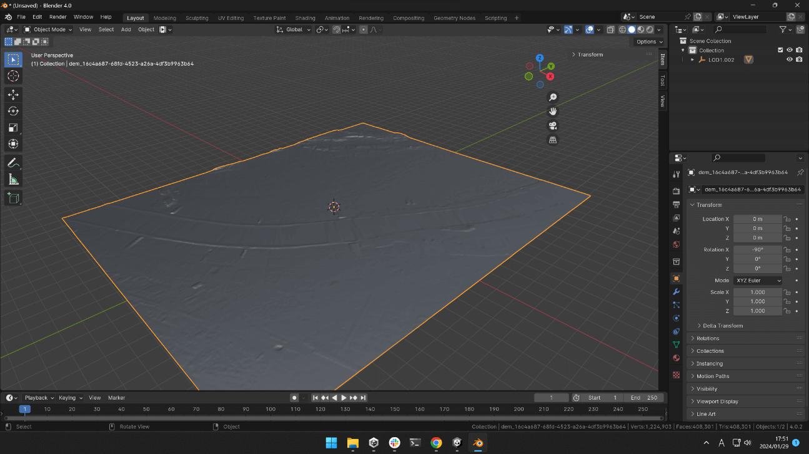This screenshot has height=454, width=809.
Task: Open the Render menu
Action: tap(57, 17)
